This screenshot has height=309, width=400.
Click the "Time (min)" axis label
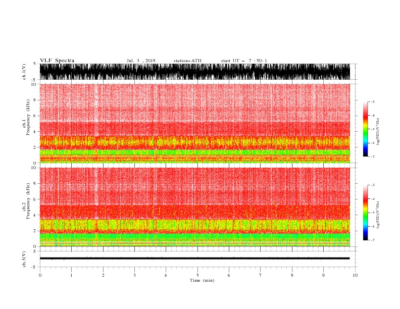[x=202, y=280]
